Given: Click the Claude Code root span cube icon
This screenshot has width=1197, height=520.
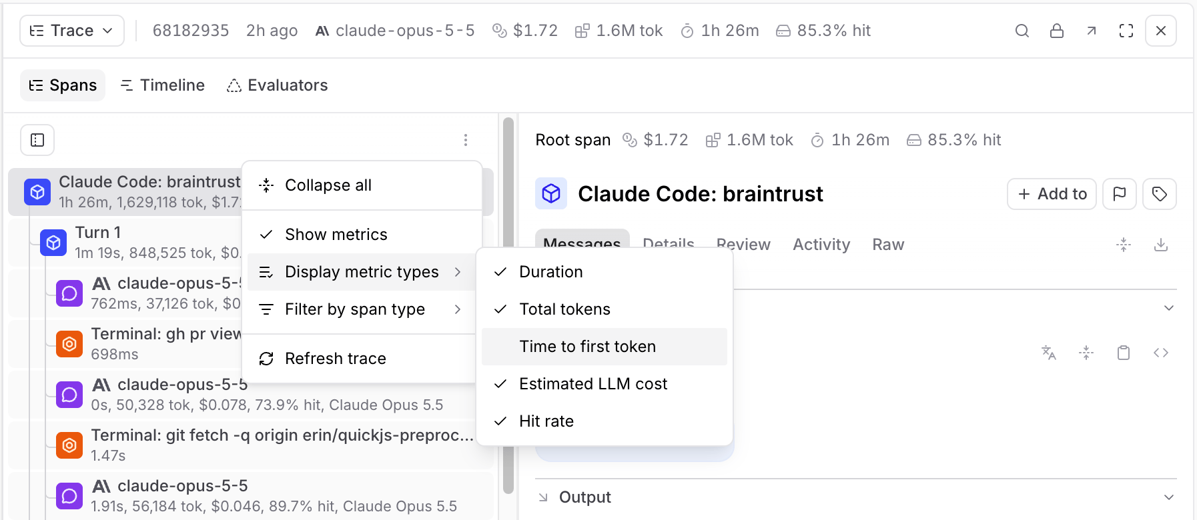Looking at the screenshot, I should 37,192.
